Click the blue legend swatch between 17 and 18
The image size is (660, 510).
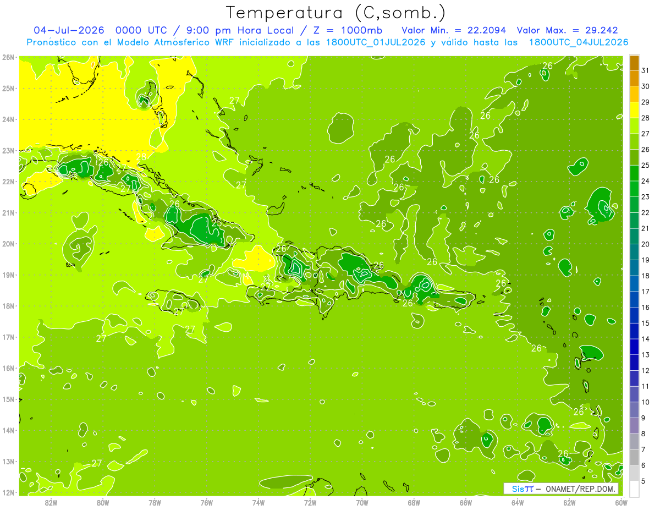pyautogui.click(x=634, y=283)
